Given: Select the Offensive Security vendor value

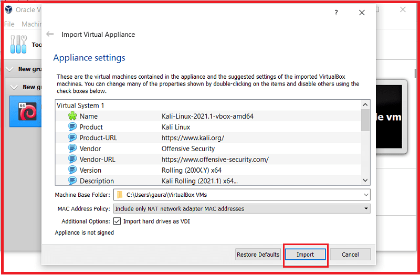Looking at the screenshot, I should click(188, 149).
